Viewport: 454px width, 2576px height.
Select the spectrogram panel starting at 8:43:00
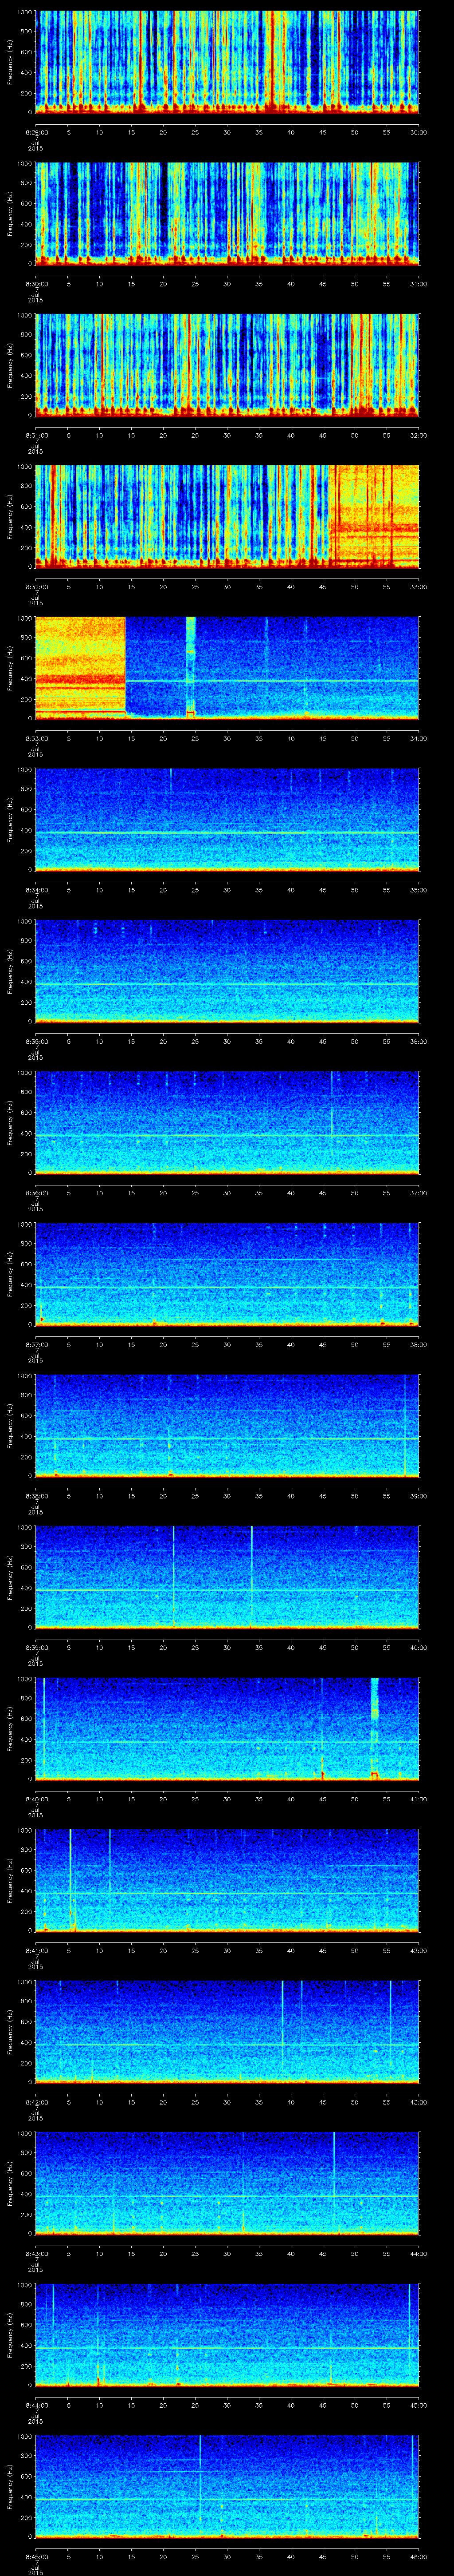click(x=227, y=2182)
